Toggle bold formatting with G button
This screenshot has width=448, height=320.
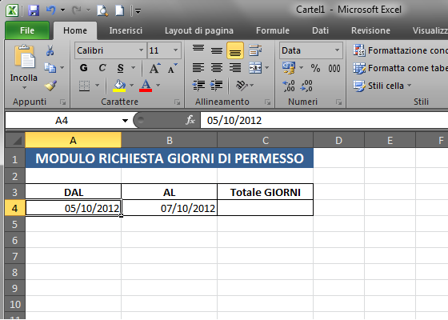(84, 68)
